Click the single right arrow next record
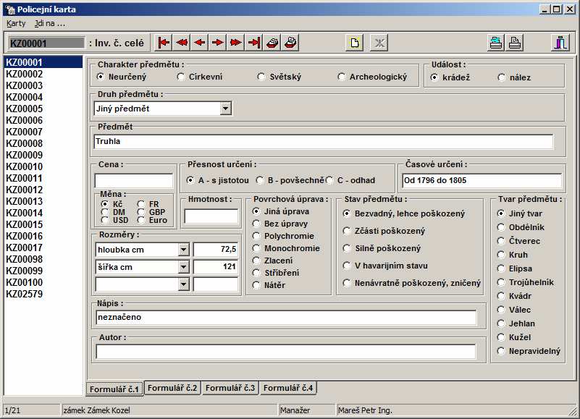The height and width of the screenshot is (419, 580). (218, 43)
